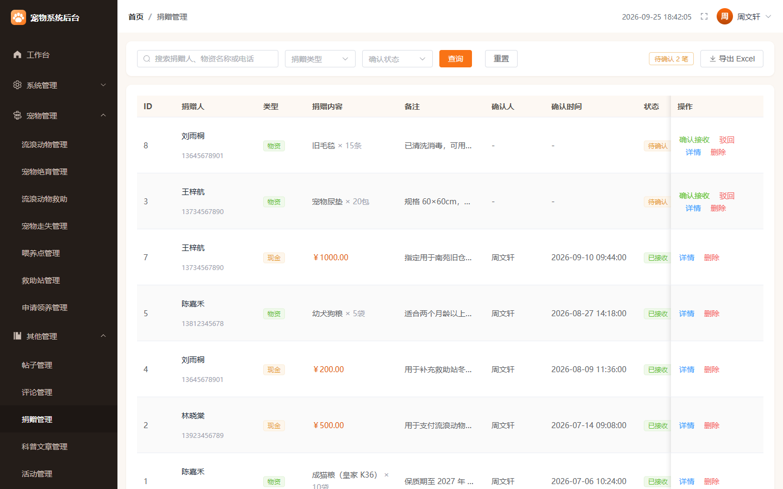
Task: Click the 导出 Excel button
Action: (x=732, y=59)
